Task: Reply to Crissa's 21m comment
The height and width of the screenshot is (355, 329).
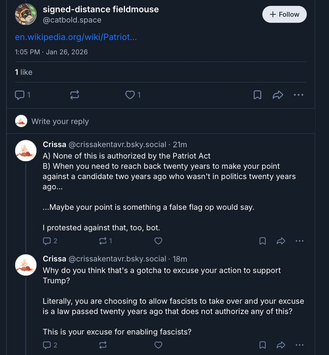Action: point(47,241)
